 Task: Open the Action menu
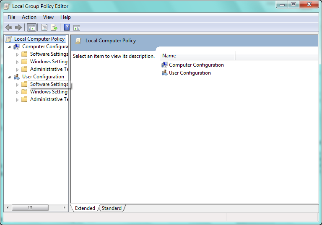(x=29, y=17)
